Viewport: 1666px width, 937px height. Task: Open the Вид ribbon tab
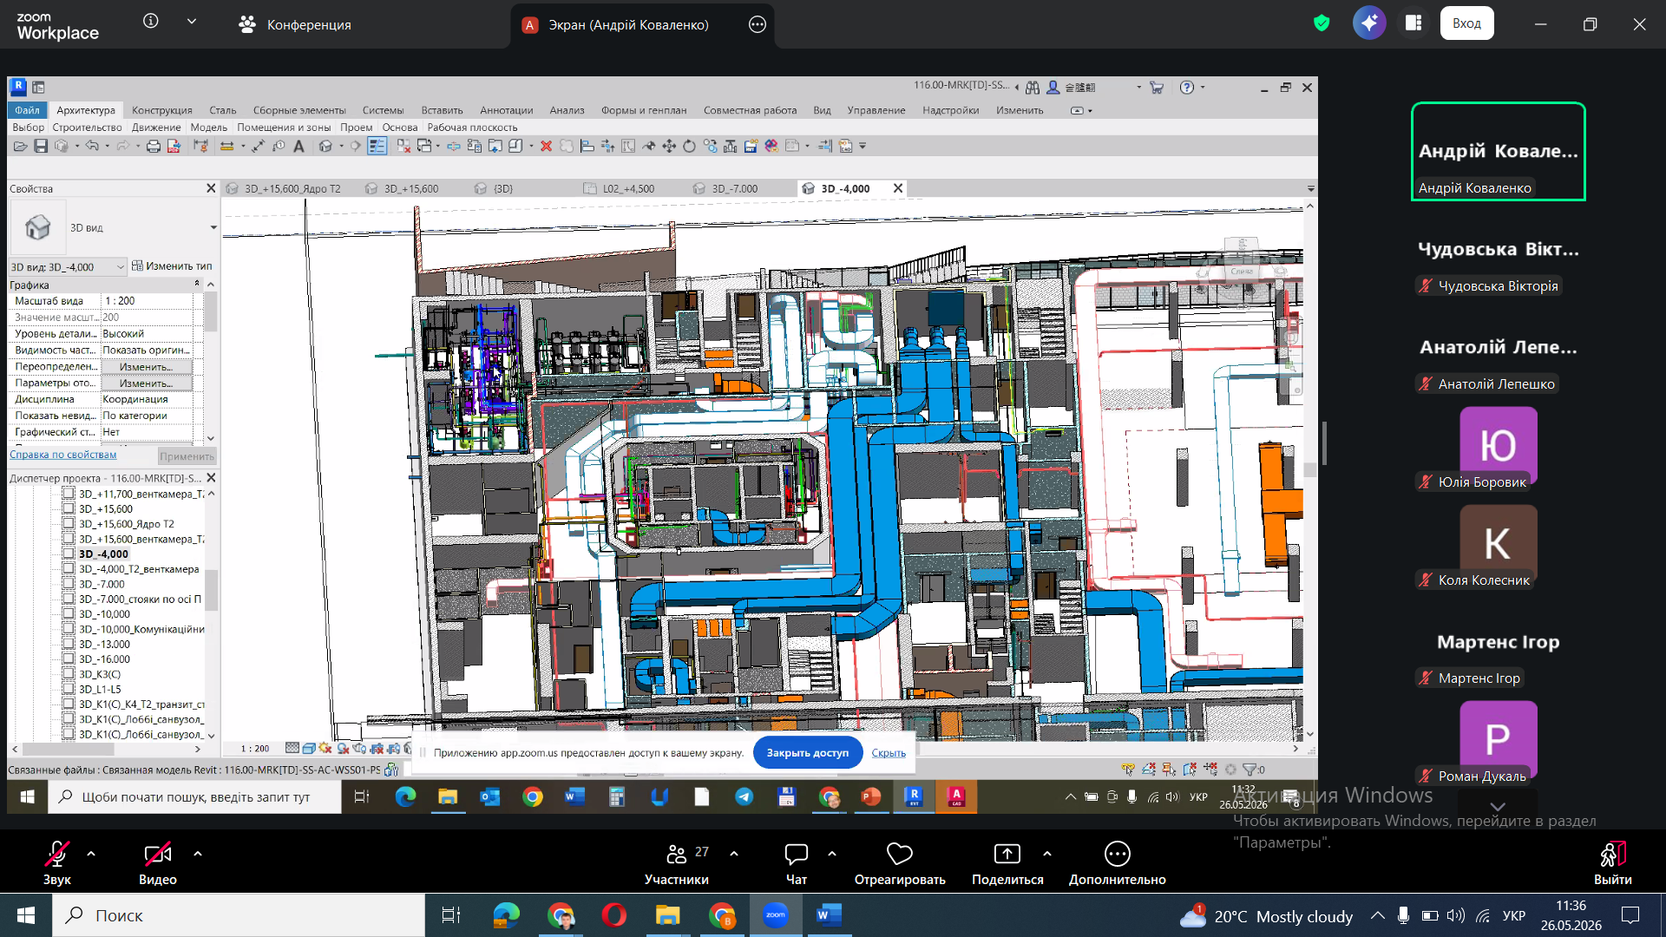822,110
